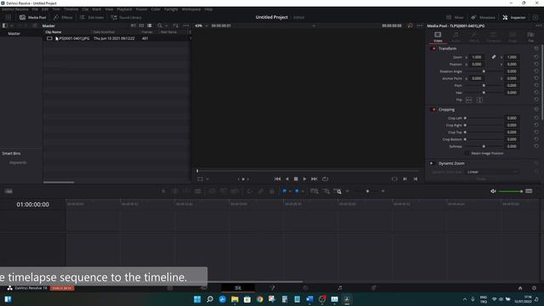Open the Workspace menu
Viewport: 544px width, 306px height.
click(x=191, y=9)
